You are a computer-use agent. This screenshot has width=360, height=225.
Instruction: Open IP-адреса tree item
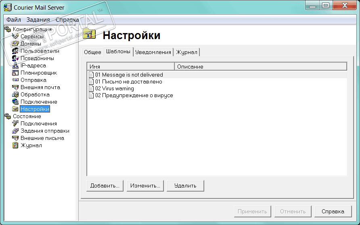coord(33,65)
